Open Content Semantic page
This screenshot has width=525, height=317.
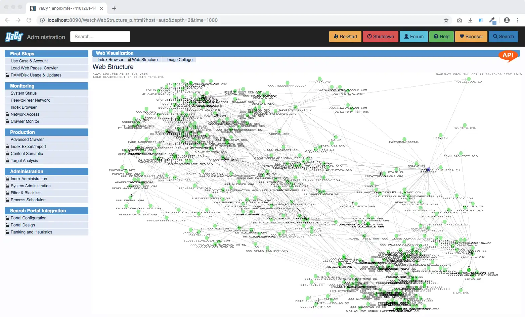[x=47, y=154]
